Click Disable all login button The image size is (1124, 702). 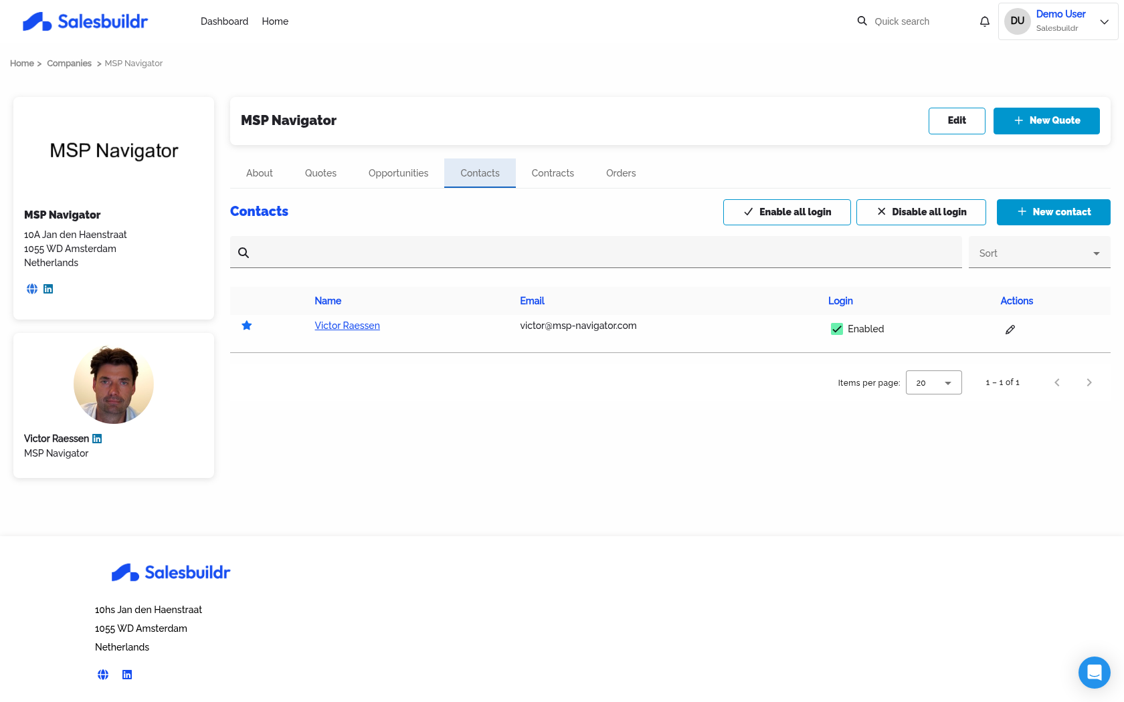(921, 212)
